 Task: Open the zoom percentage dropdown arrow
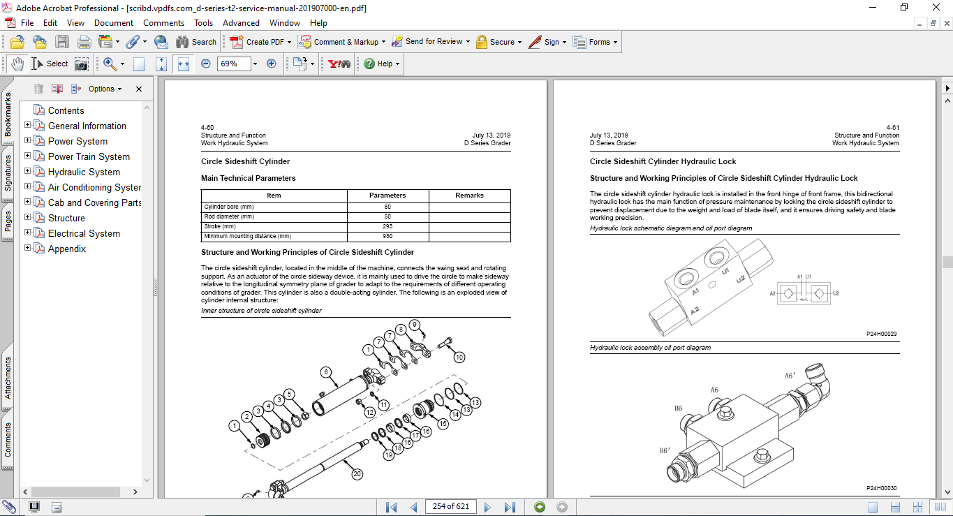(x=255, y=64)
